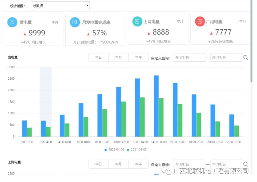This screenshot has width=257, height=182.
Task: Select 本月 in the 上网电量 section
Action: [x=119, y=164]
